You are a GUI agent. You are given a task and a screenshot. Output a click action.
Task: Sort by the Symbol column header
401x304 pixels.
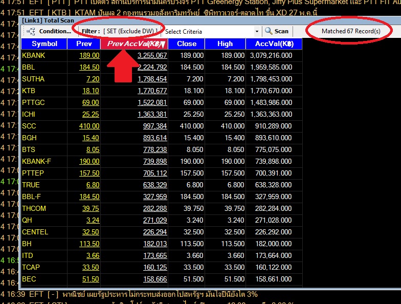[44, 44]
